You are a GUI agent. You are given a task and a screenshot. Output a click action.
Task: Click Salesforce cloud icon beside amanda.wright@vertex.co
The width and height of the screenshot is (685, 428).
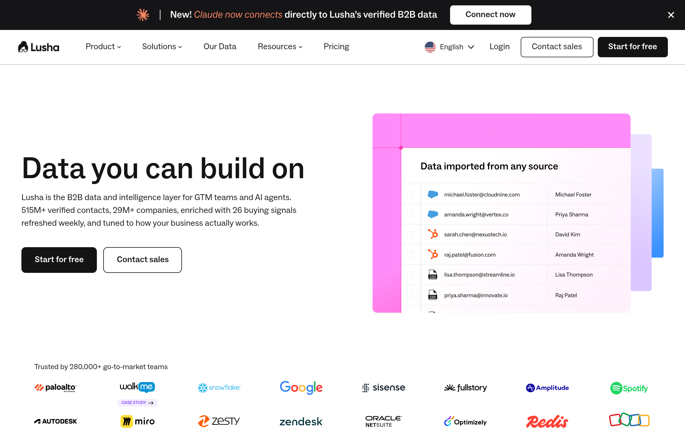coord(432,214)
